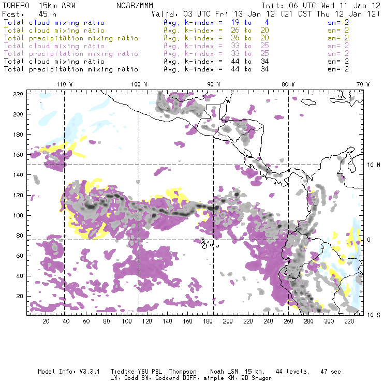Image resolution: width=383 pixels, height=383 pixels.
Task: Click the "47 sec" timestep entry
Action: [x=331, y=372]
